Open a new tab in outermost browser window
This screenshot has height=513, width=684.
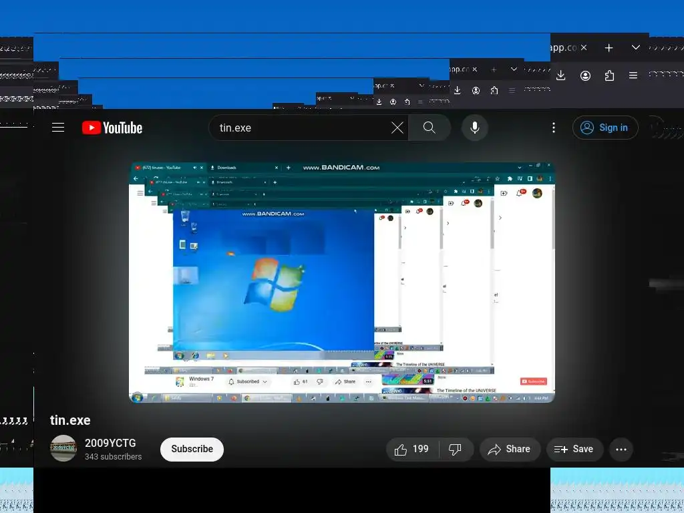coord(609,47)
